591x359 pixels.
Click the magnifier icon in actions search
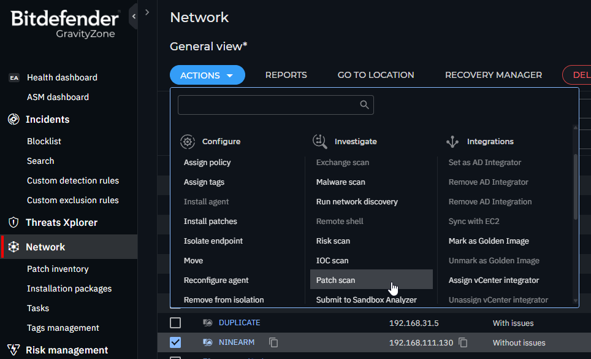click(x=364, y=105)
